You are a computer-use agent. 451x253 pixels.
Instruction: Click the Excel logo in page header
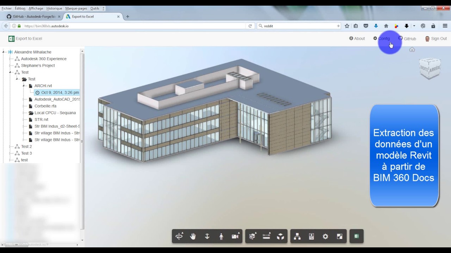(11, 39)
